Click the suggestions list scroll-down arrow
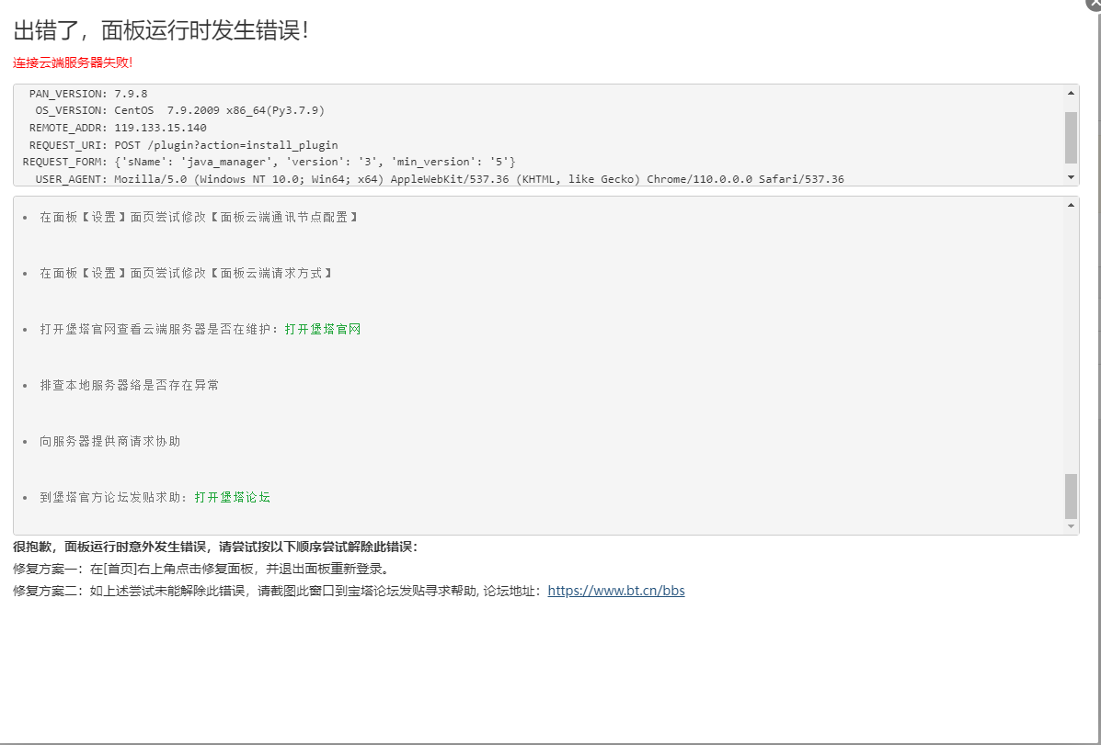The image size is (1101, 745). click(1071, 526)
